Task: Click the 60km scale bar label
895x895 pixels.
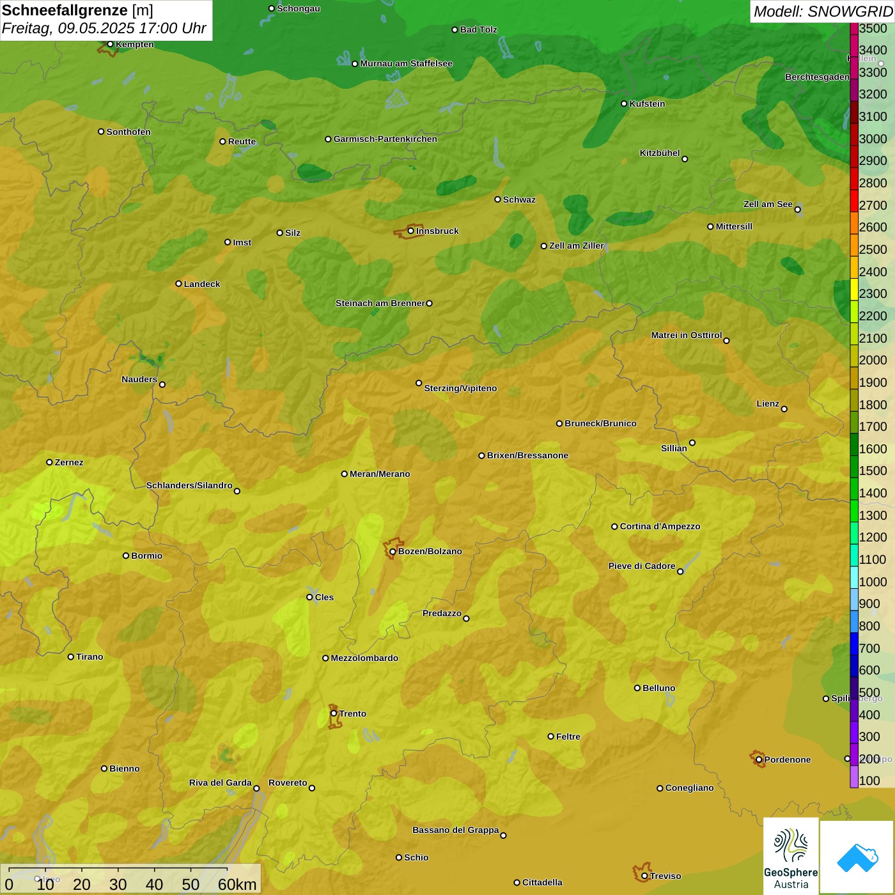Action: pyautogui.click(x=237, y=884)
